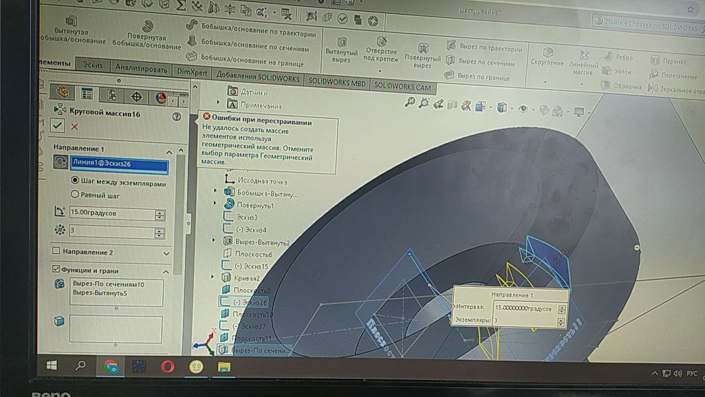Click the Линия1@Эскиз26 axis field
This screenshot has height=397, width=705.
click(x=119, y=164)
